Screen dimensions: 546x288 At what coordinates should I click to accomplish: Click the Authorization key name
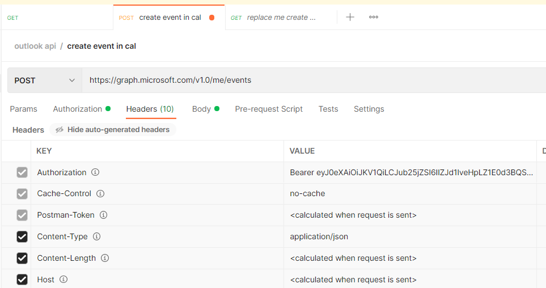click(x=62, y=172)
